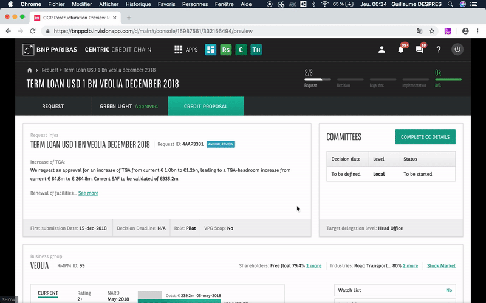
Task: Open messages chat icon with 10 badge
Action: pyautogui.click(x=420, y=49)
